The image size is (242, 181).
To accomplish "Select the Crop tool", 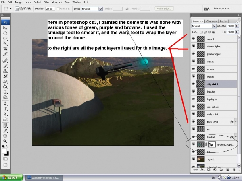I will pos(5,49).
